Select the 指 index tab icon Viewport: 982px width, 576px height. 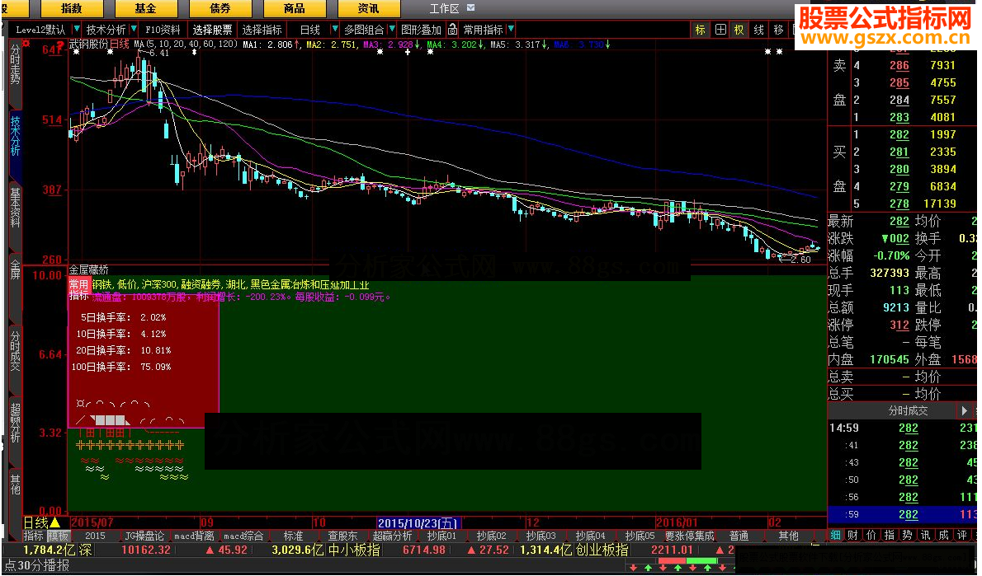click(x=890, y=536)
